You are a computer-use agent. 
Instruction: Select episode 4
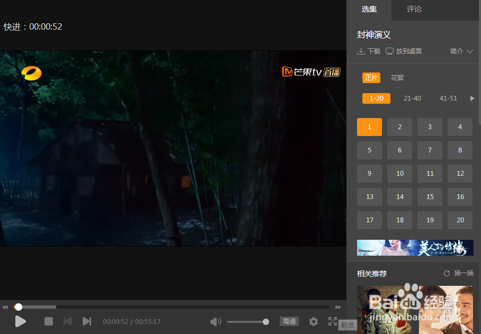pyautogui.click(x=460, y=127)
